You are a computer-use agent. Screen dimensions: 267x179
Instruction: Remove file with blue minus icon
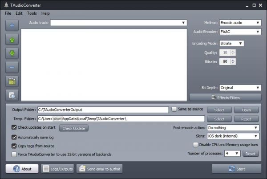point(12,67)
